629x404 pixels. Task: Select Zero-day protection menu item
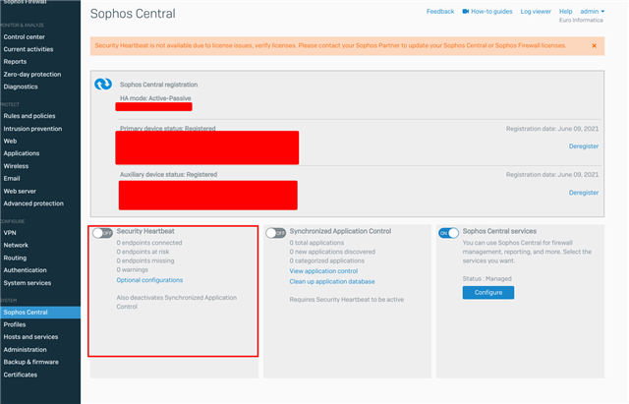(32, 75)
